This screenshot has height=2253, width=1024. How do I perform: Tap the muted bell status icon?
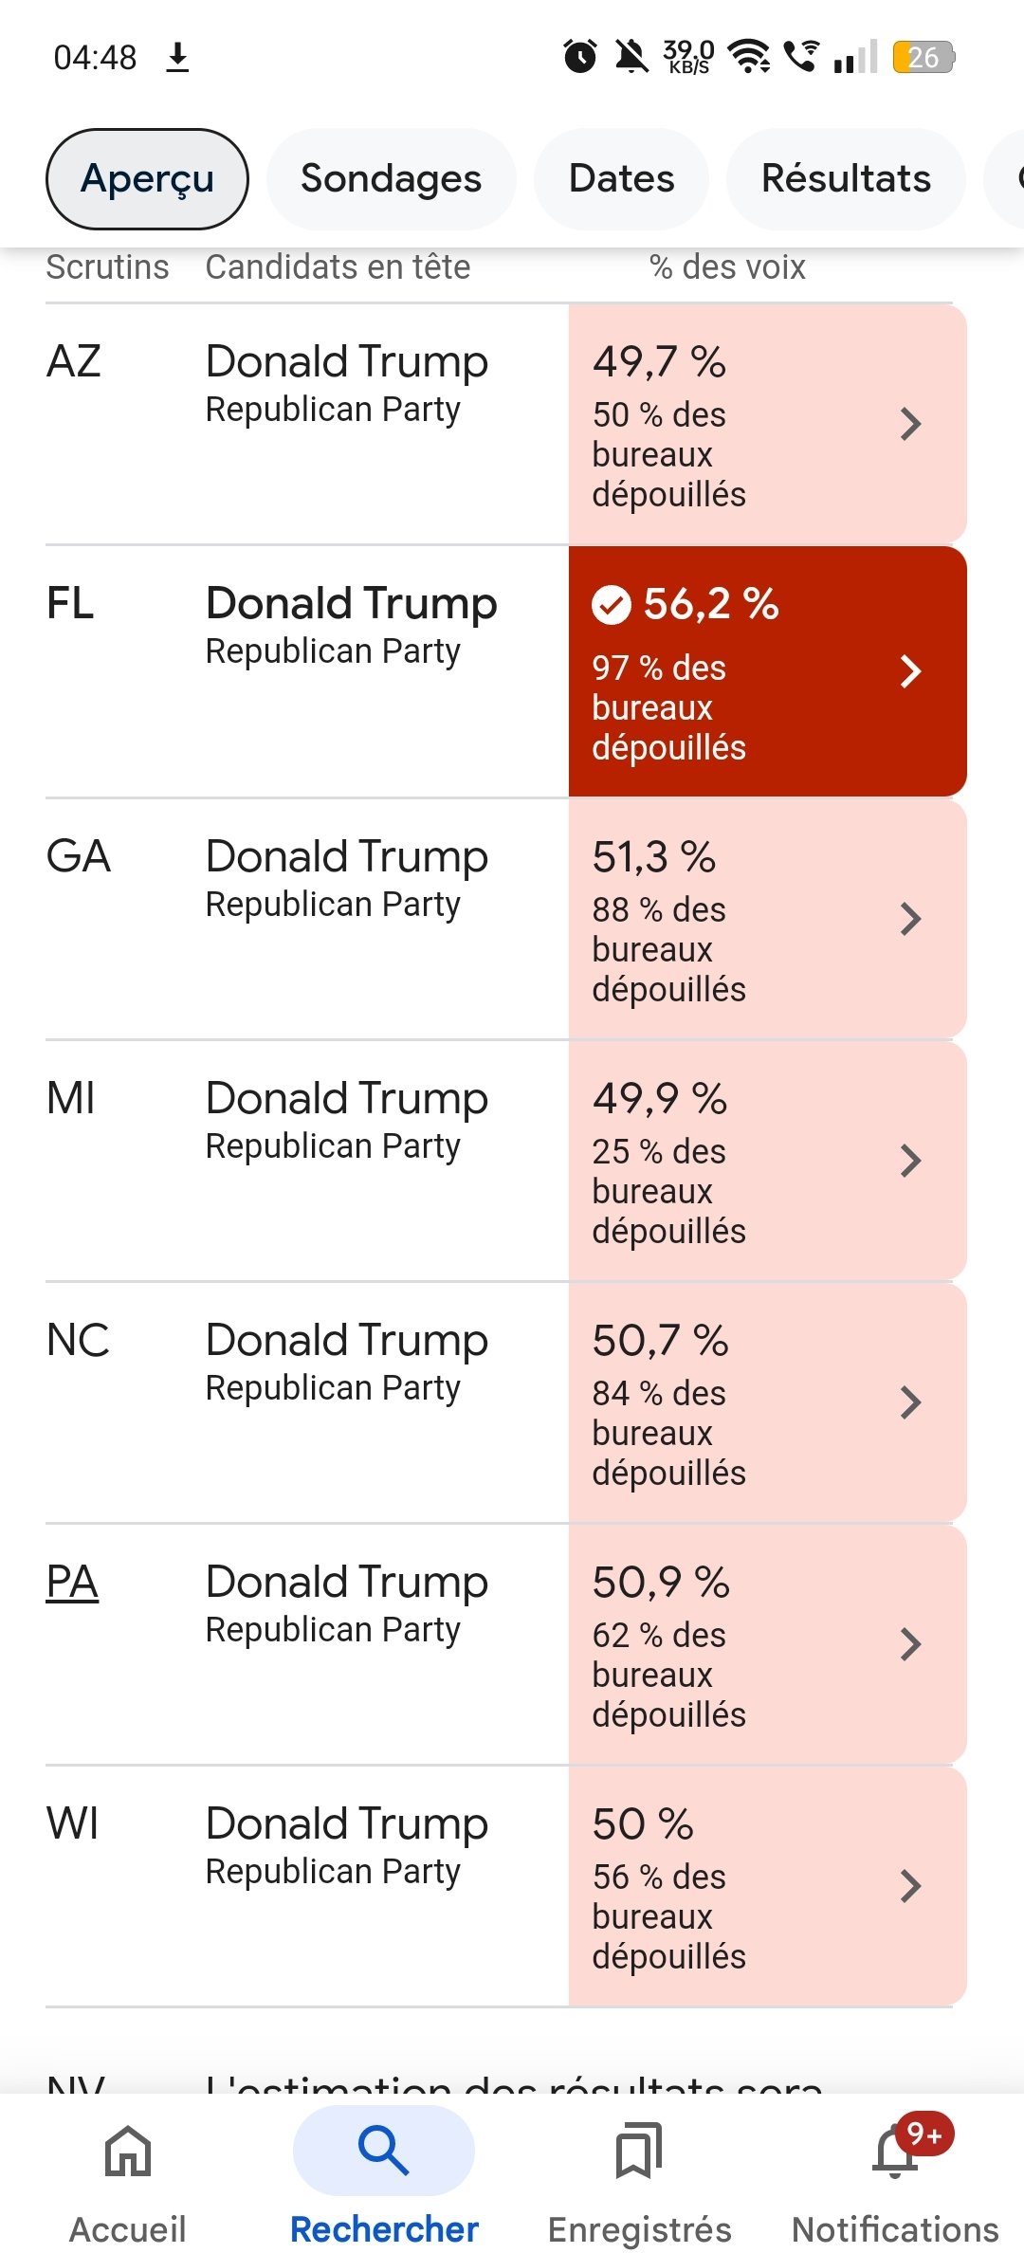pos(631,57)
